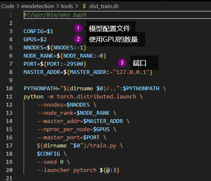The height and width of the screenshot is (181, 211).
Task: Click the '$CONFIG' argument on line 18
Action: click(x=49, y=154)
